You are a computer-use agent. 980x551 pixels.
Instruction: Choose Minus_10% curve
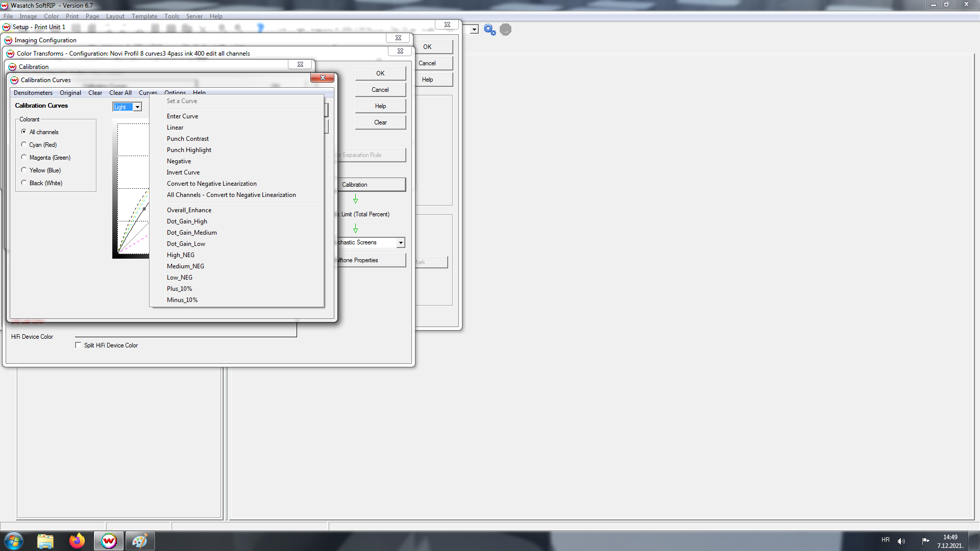237,300
